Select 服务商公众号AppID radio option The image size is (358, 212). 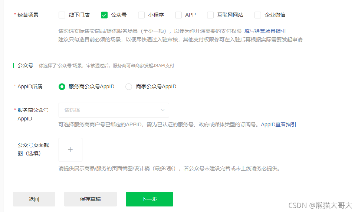(62, 87)
